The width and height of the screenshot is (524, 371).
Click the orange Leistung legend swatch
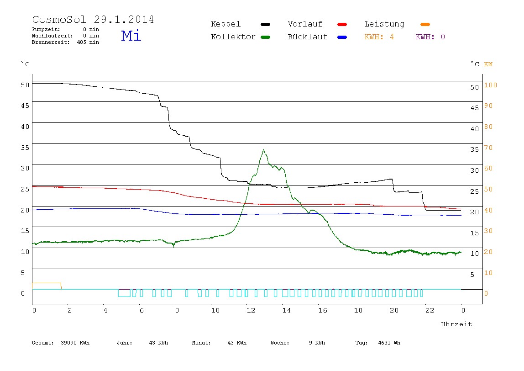[x=425, y=24]
